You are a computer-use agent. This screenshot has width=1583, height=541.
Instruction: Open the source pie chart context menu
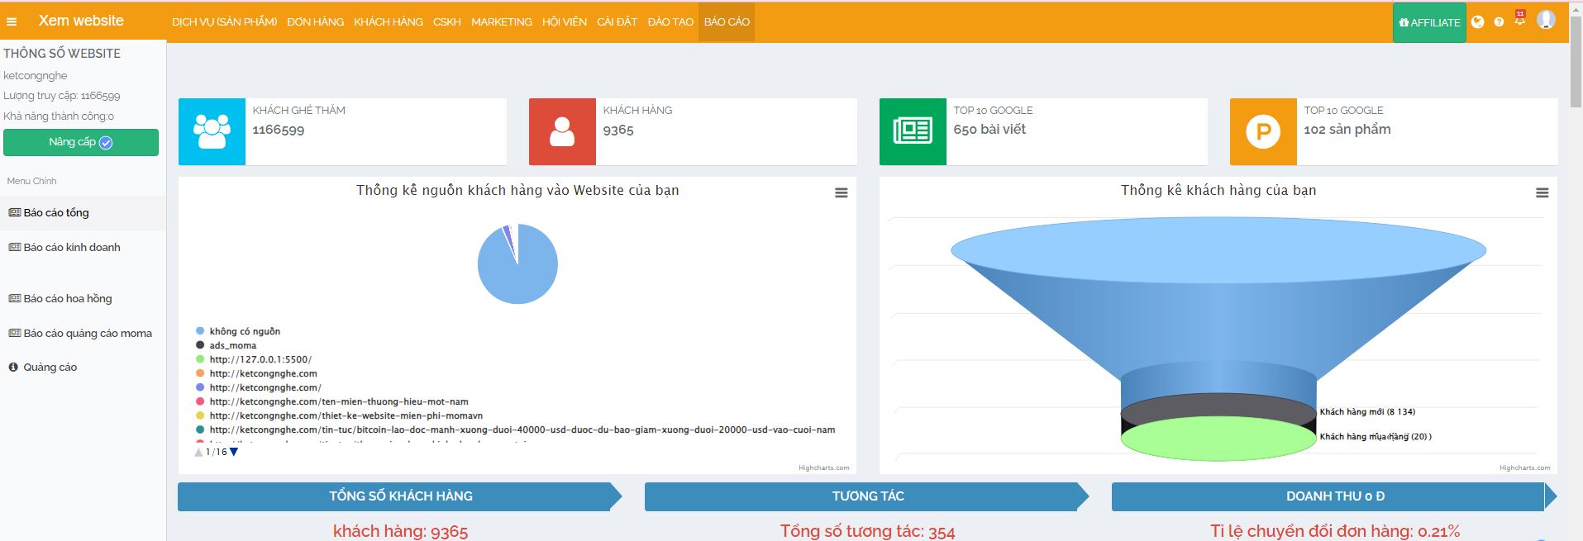[841, 192]
